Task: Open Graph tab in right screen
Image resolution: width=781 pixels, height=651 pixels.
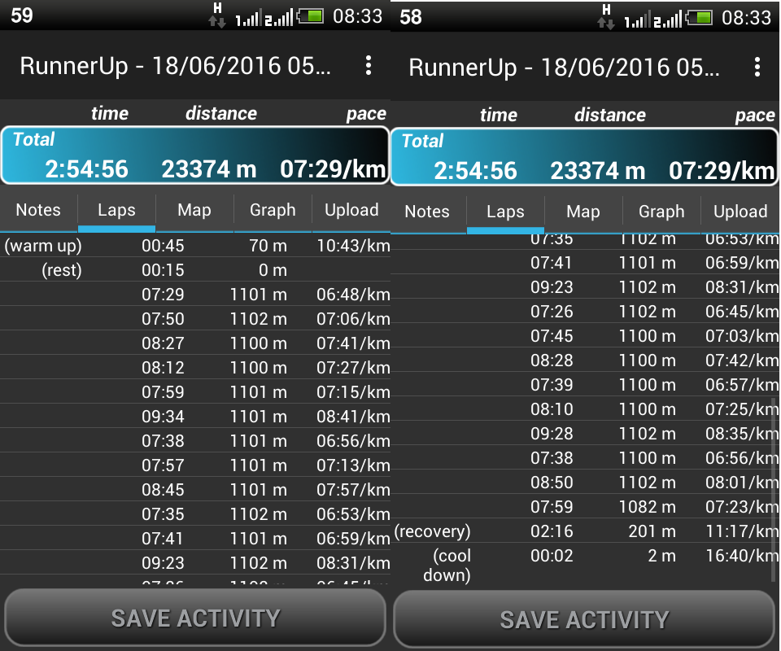Action: pos(661,212)
